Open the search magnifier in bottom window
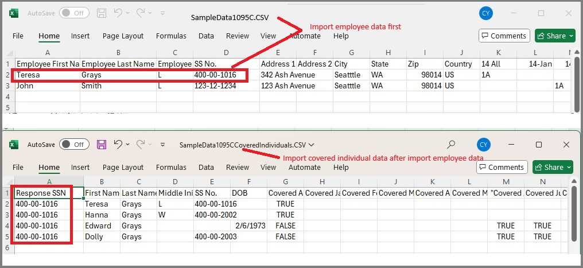Image resolution: width=583 pixels, height=268 pixels. (452, 145)
